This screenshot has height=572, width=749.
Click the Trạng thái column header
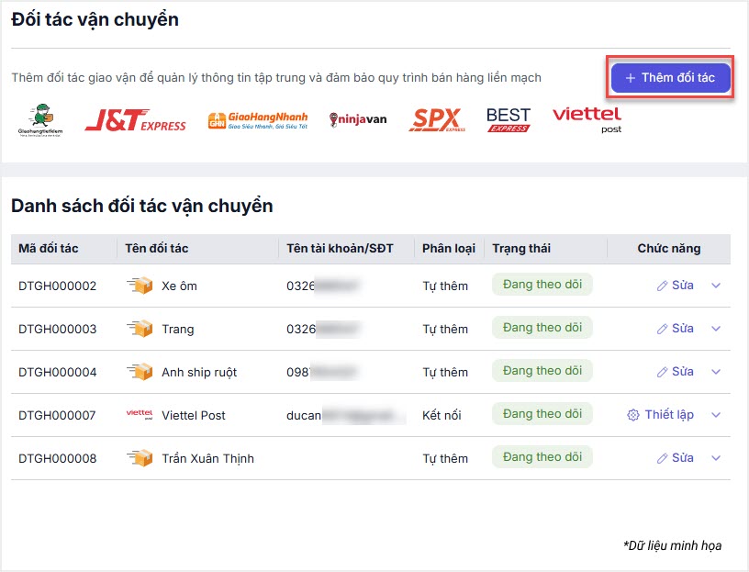pos(521,249)
